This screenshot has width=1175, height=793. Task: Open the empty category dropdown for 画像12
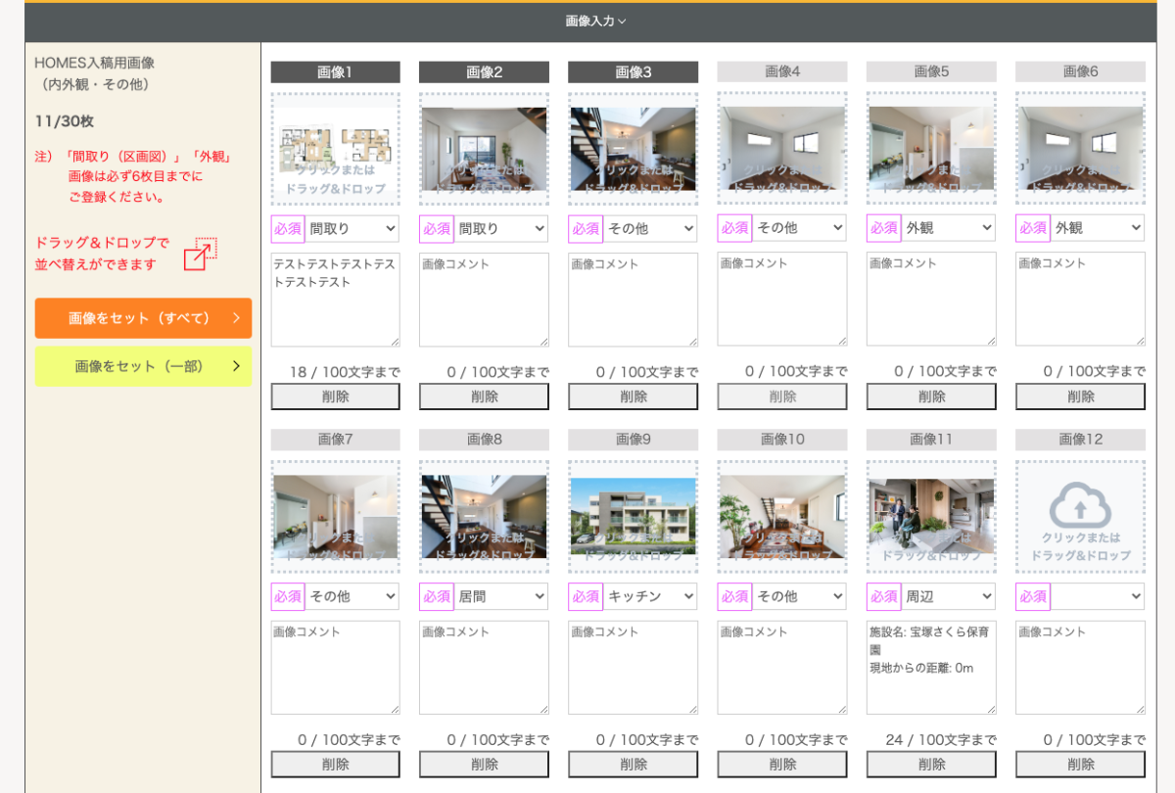[1097, 596]
